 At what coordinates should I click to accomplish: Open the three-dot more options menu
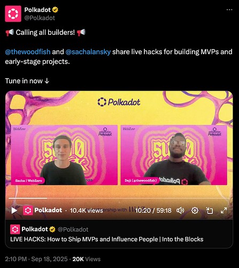[x=229, y=10]
